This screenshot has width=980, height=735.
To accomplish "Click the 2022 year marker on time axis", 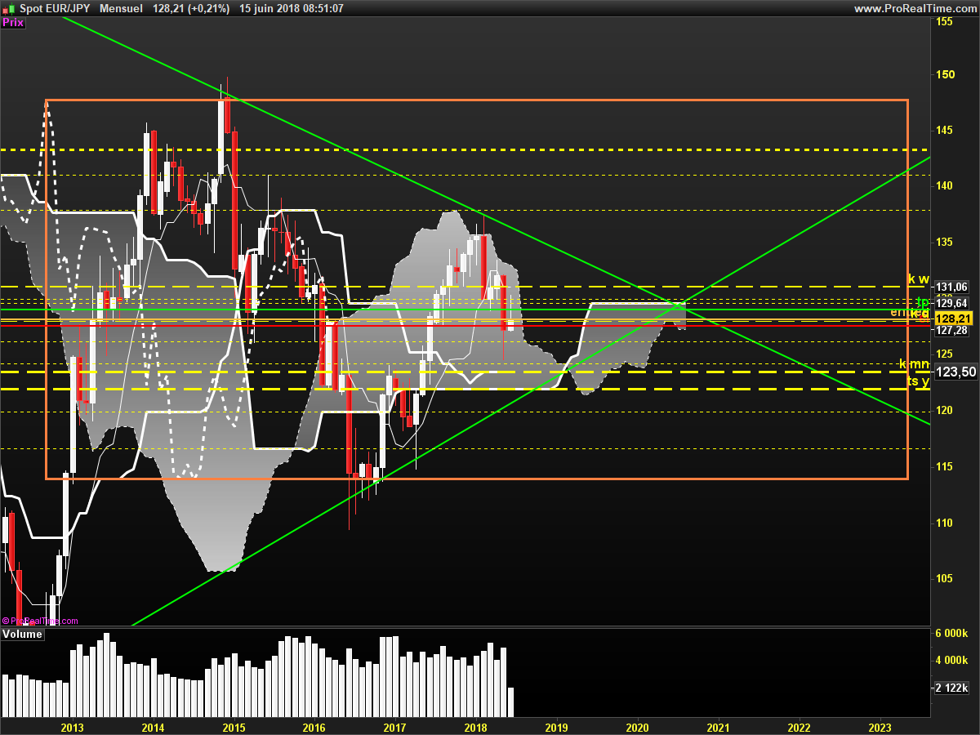I will tap(799, 727).
